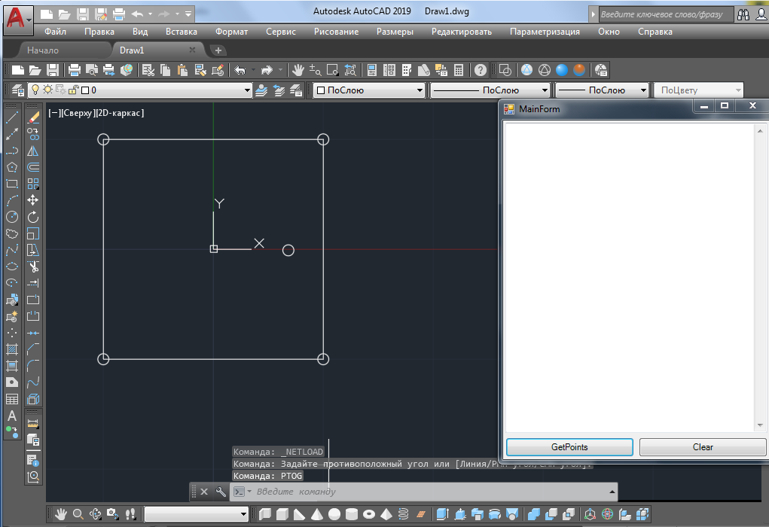The image size is (769, 527).
Task: Select the Fillet tool
Action: [x=33, y=366]
